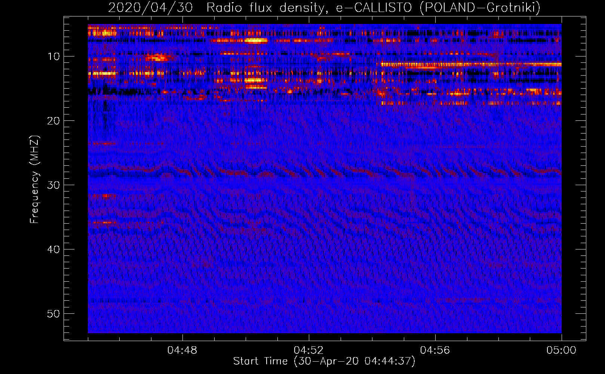
Task: Click the 'Start Time (30-Apr-20 04:44:37)' label
Action: tap(324, 361)
